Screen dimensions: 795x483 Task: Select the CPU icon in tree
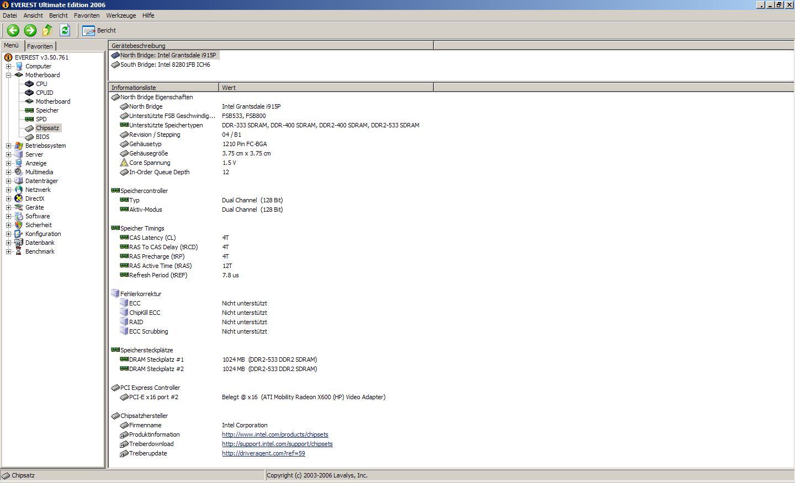click(29, 84)
